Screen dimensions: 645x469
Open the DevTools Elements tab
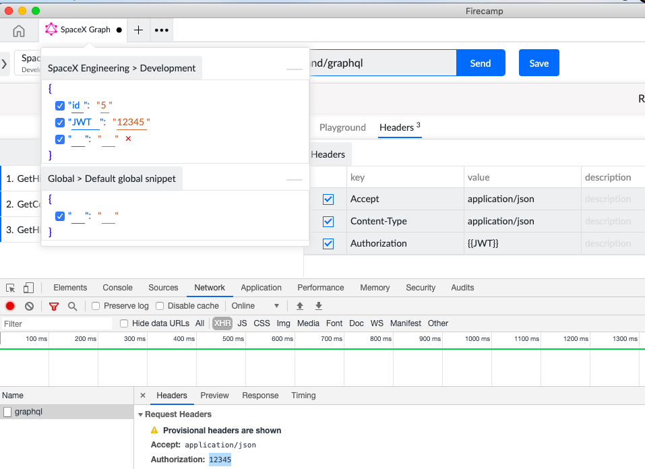pyautogui.click(x=70, y=288)
